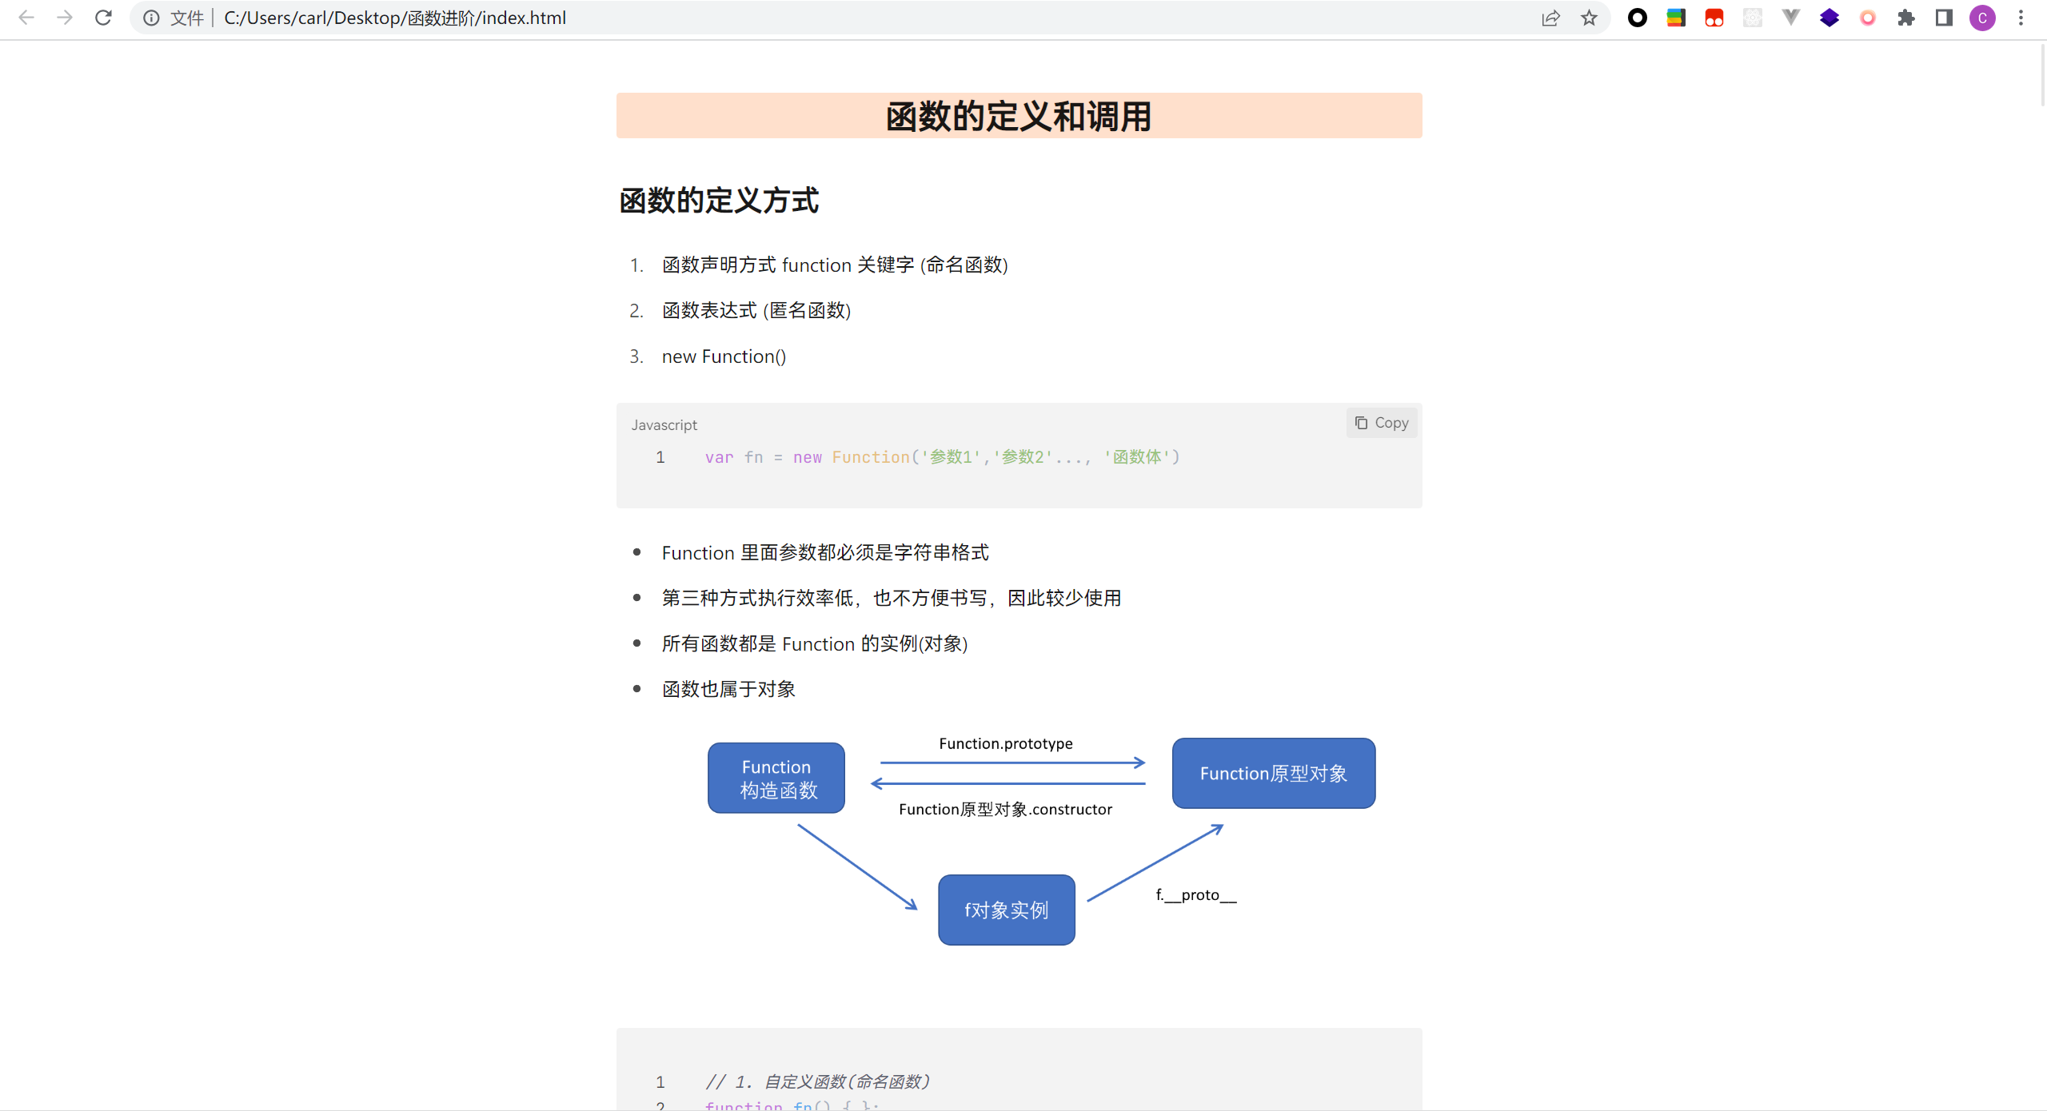Click the red extension icon with white dots

[x=1714, y=17]
